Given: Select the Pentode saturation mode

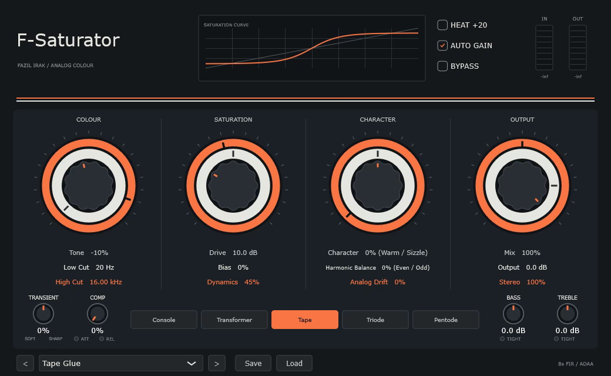Looking at the screenshot, I should pyautogui.click(x=446, y=320).
